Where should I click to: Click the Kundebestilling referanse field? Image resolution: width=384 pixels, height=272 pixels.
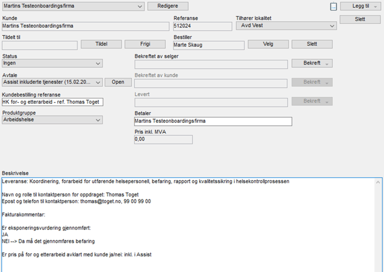[x=52, y=102]
